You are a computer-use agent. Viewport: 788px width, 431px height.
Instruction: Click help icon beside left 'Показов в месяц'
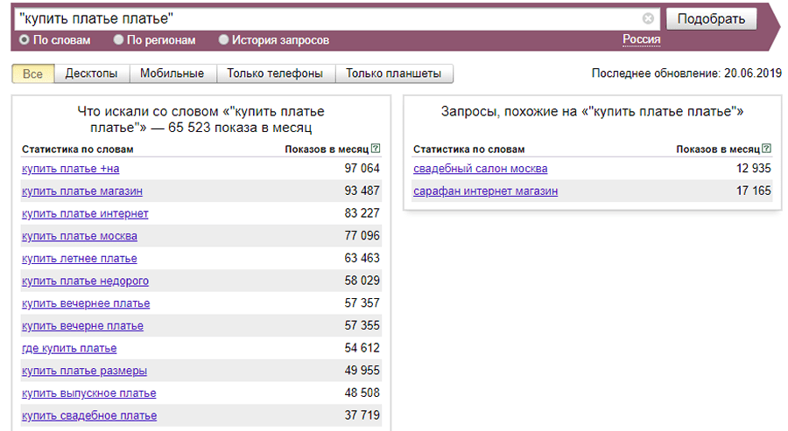point(376,149)
